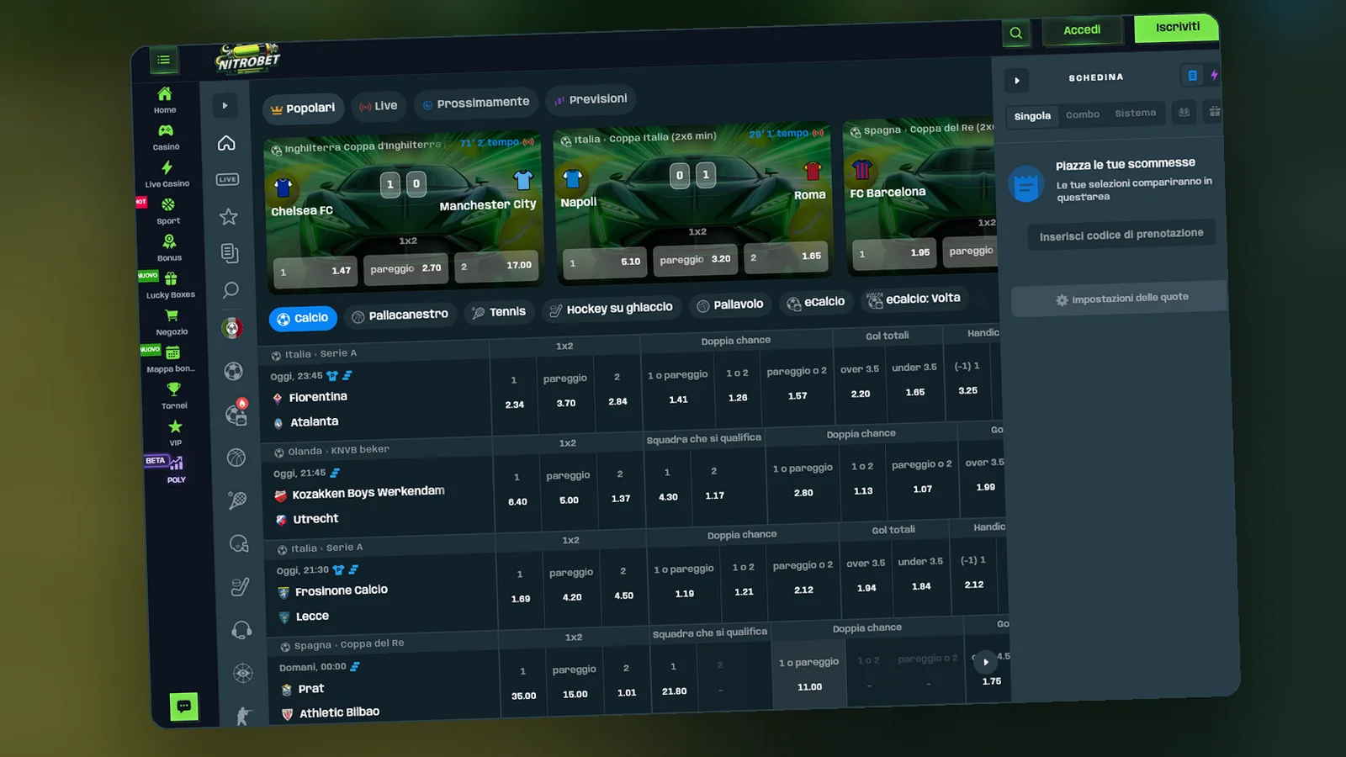This screenshot has height=757, width=1346.
Task: Click the search magnifier in header
Action: coord(1016,33)
